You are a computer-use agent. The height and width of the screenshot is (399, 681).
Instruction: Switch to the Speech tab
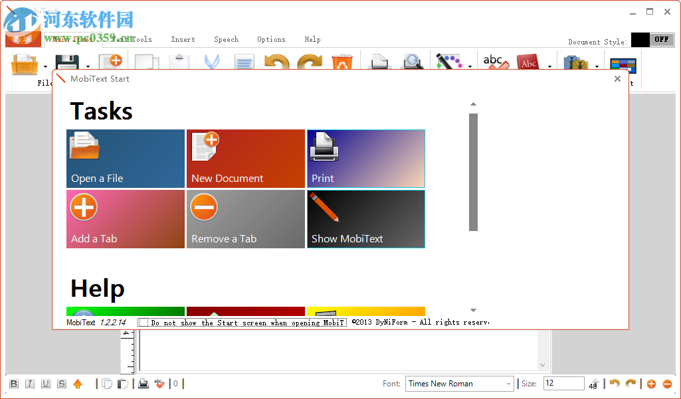tap(227, 40)
